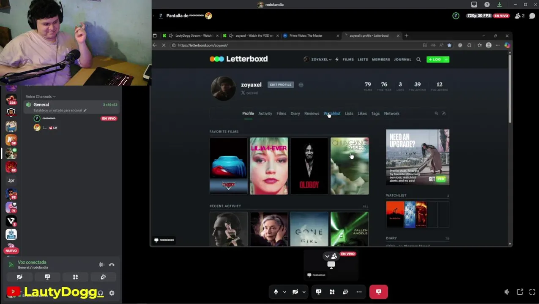Open chat bubble icon at top right
The image size is (539, 304).
(x=532, y=16)
